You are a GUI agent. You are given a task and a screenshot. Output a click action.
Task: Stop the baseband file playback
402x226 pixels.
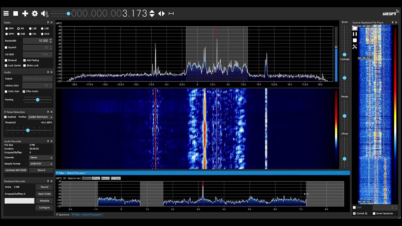(x=355, y=40)
